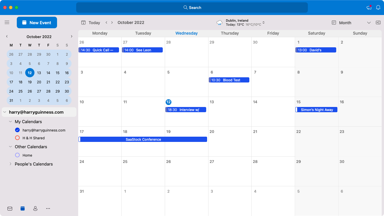Open the Dublin weather location selector
This screenshot has height=216, width=384.
[x=245, y=22]
